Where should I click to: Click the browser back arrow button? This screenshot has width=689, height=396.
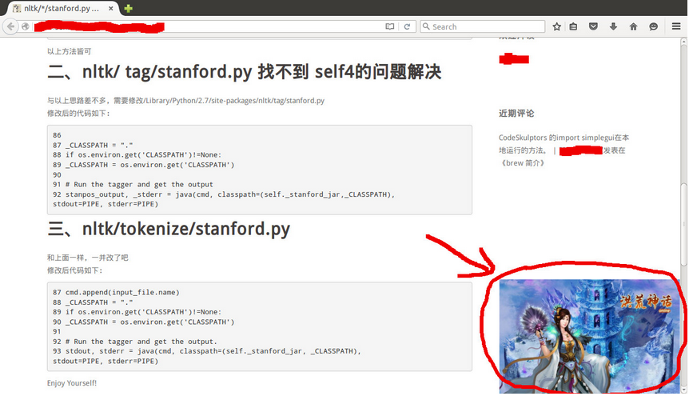tap(10, 26)
